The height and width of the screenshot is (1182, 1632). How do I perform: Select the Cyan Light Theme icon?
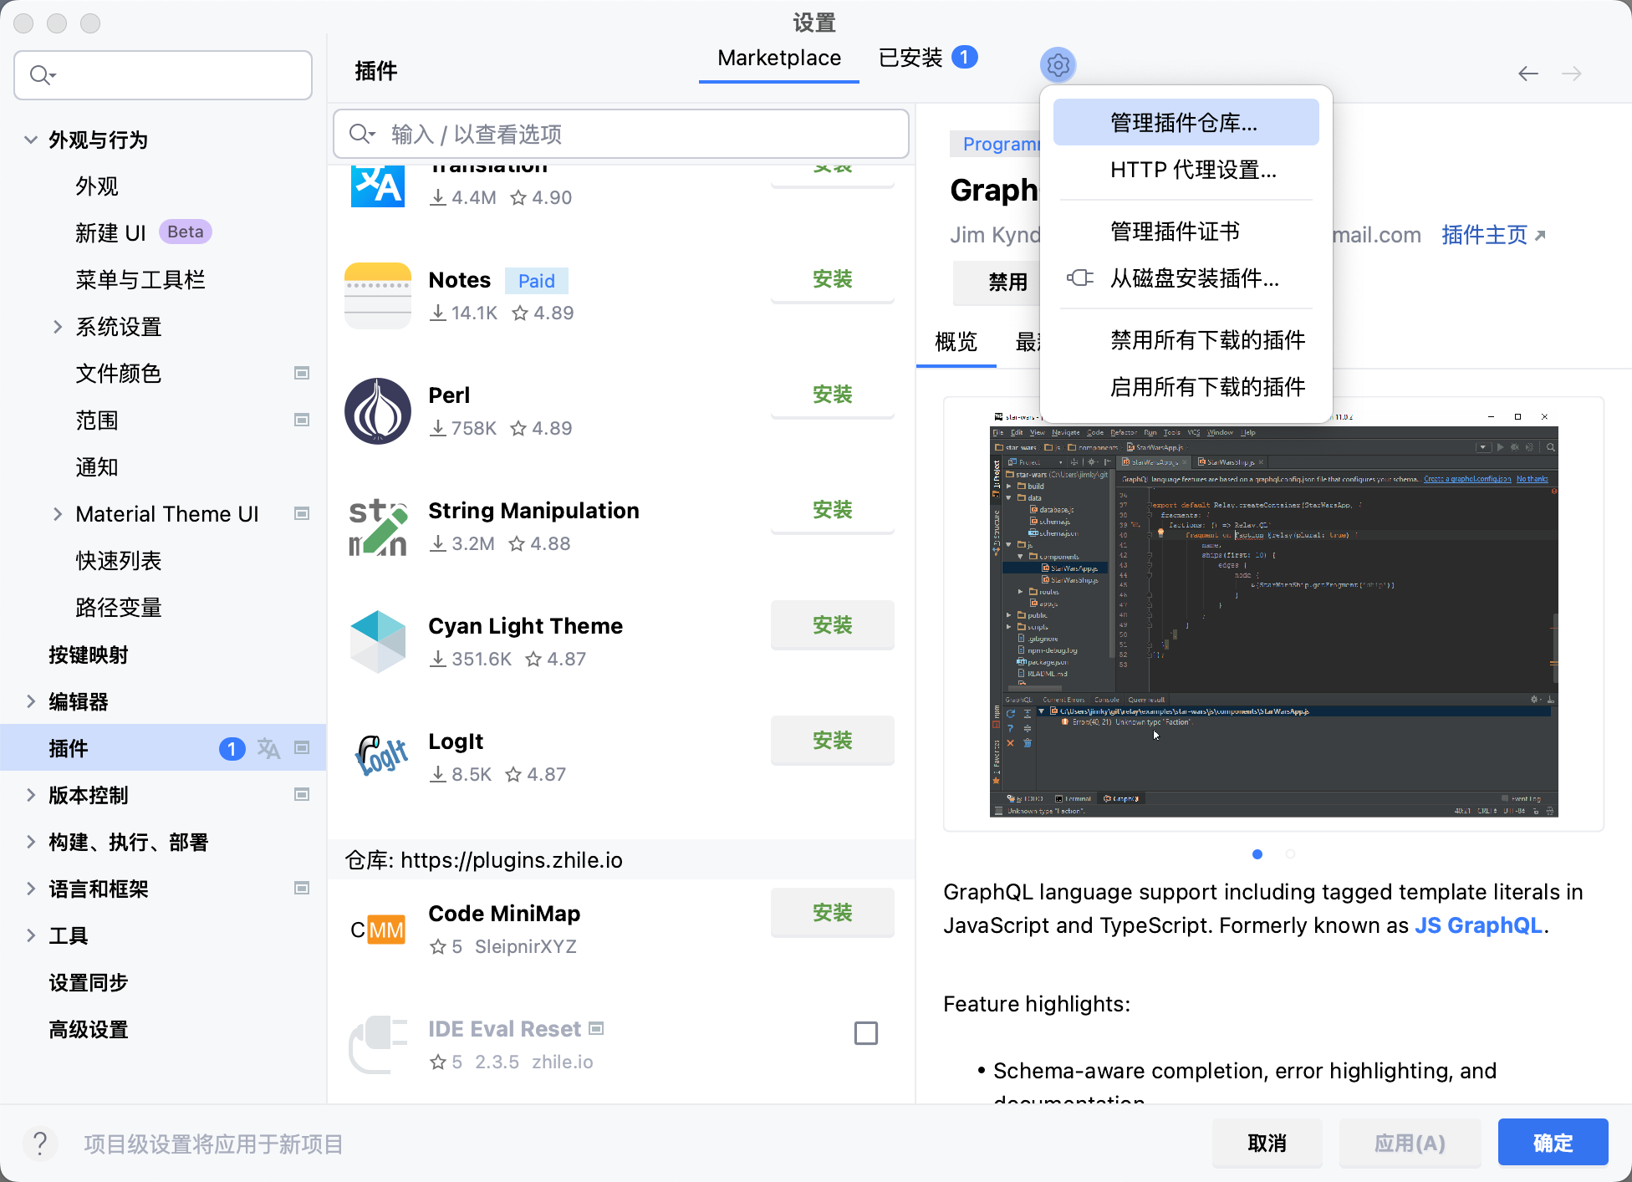pos(378,641)
